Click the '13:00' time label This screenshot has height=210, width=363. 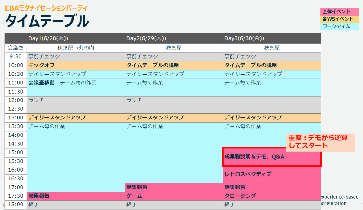pyautogui.click(x=16, y=118)
